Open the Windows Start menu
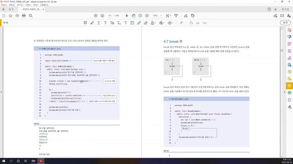The image size is (293, 164). [4, 161]
